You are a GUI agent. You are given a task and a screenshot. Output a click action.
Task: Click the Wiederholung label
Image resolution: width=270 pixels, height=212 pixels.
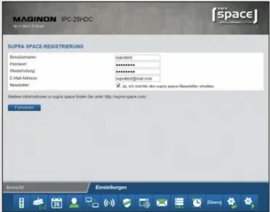(x=23, y=71)
